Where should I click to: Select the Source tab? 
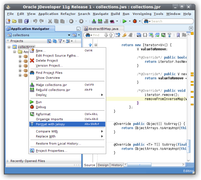89,165
